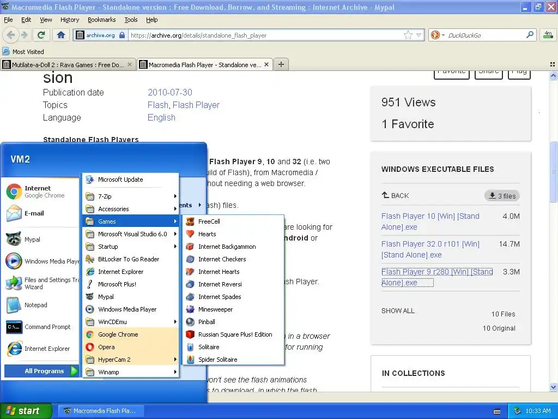The image size is (558, 419).
Task: Open Solitaire
Action: point(233,346)
